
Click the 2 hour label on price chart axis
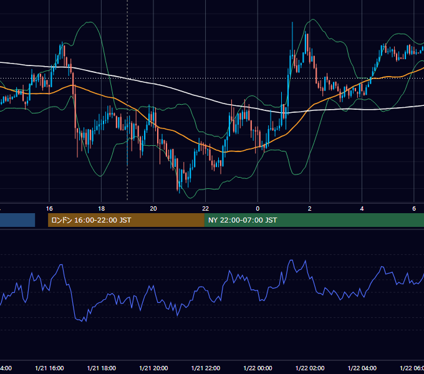point(310,208)
